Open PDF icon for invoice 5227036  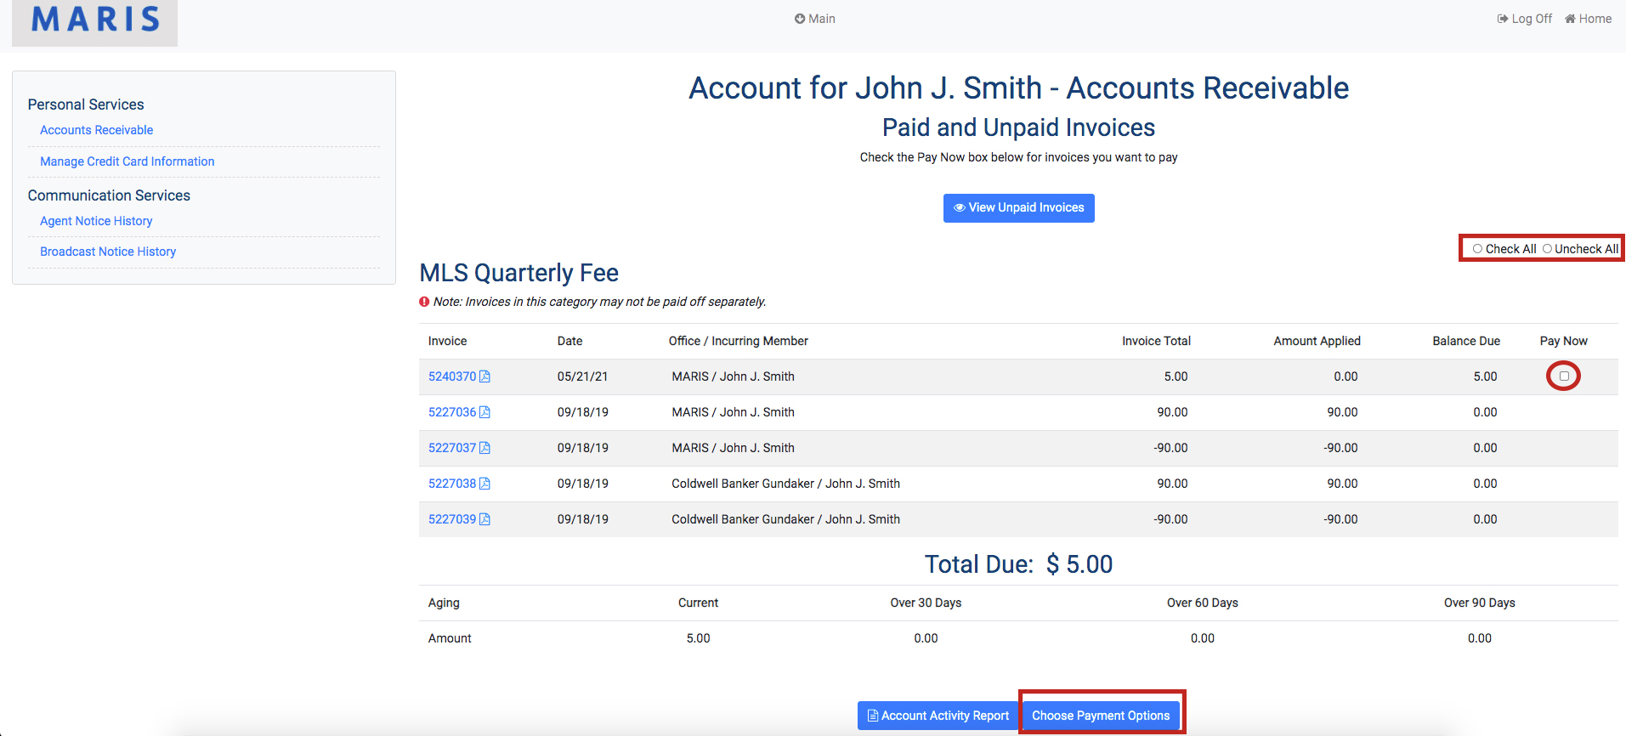[484, 412]
